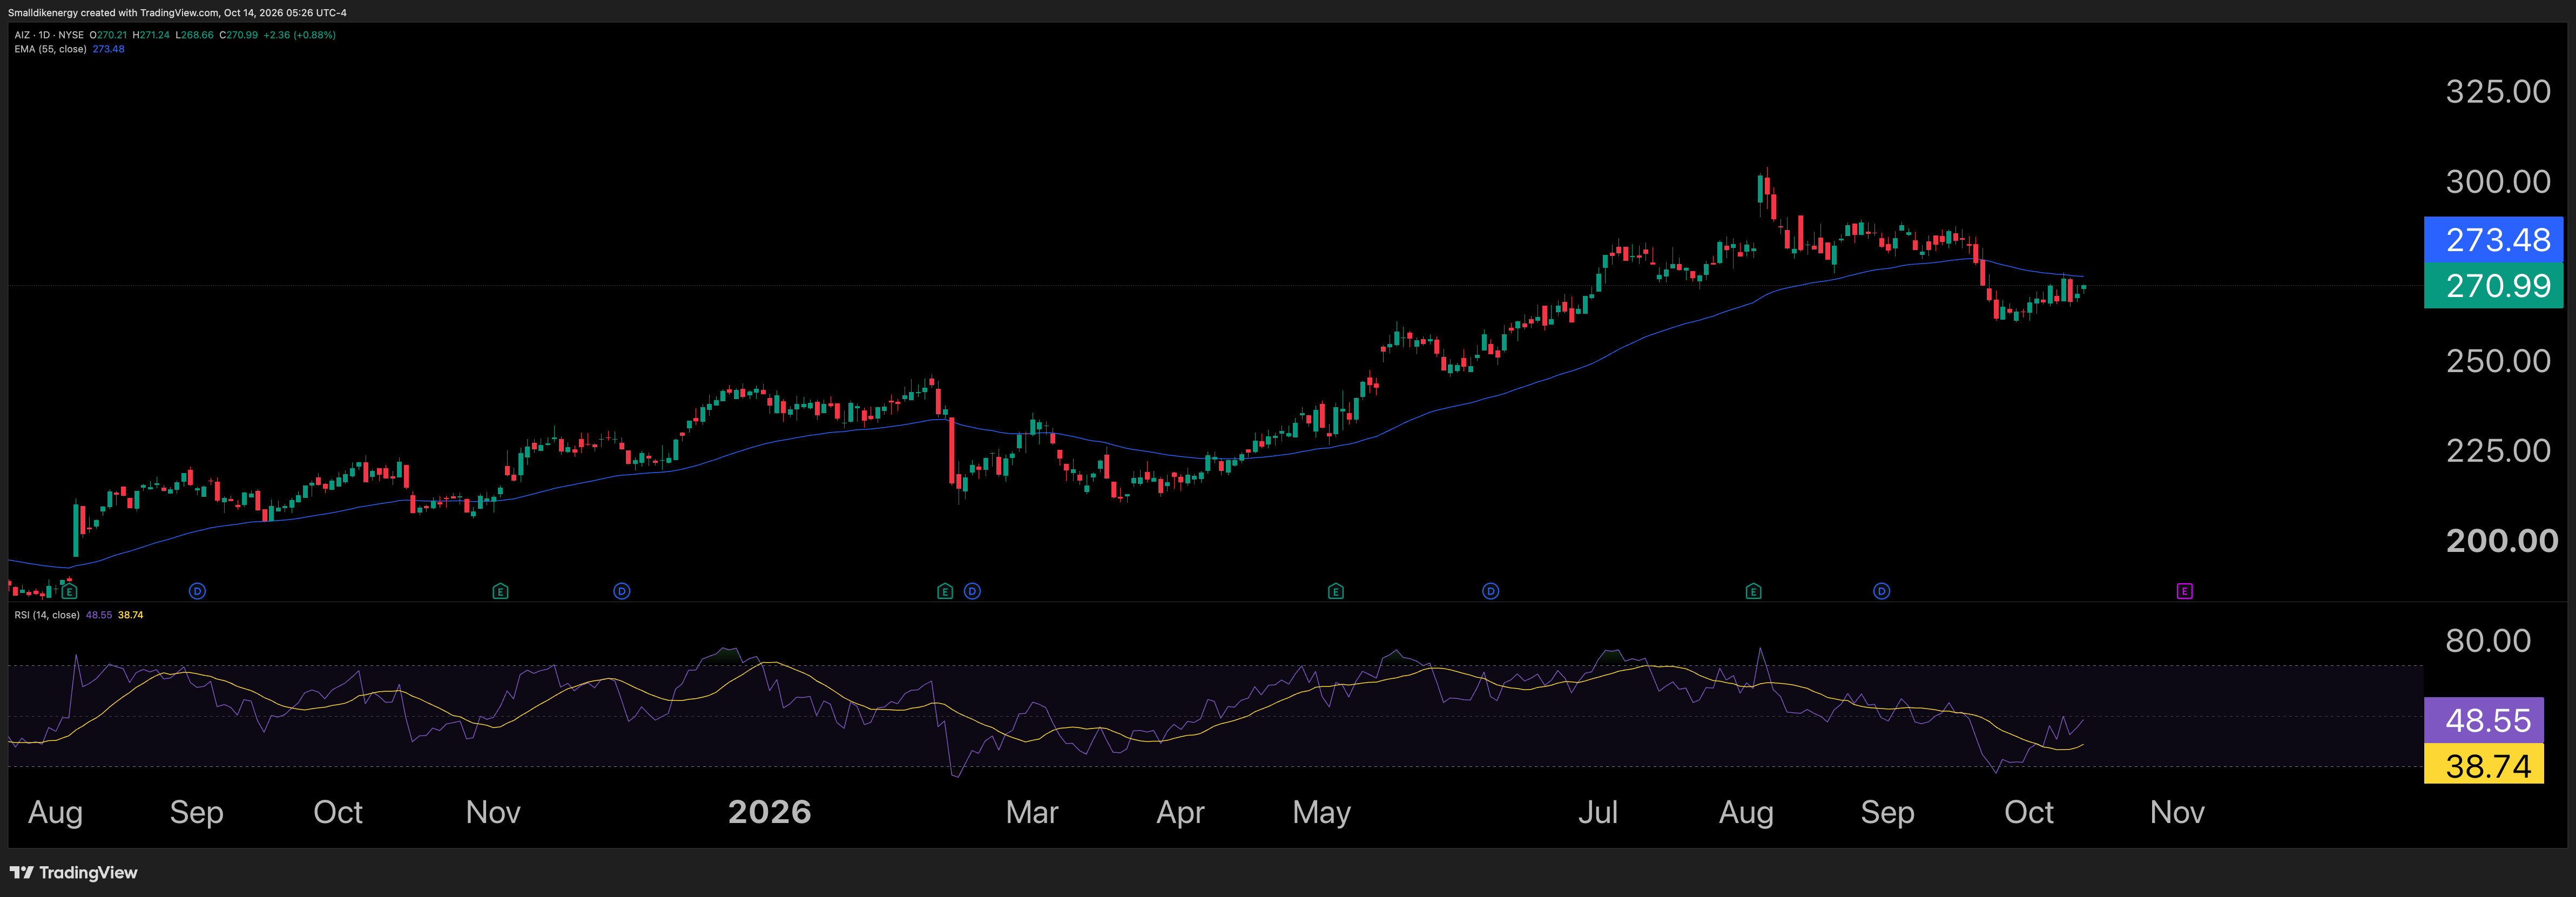Click the Jul label on time axis

(1597, 811)
